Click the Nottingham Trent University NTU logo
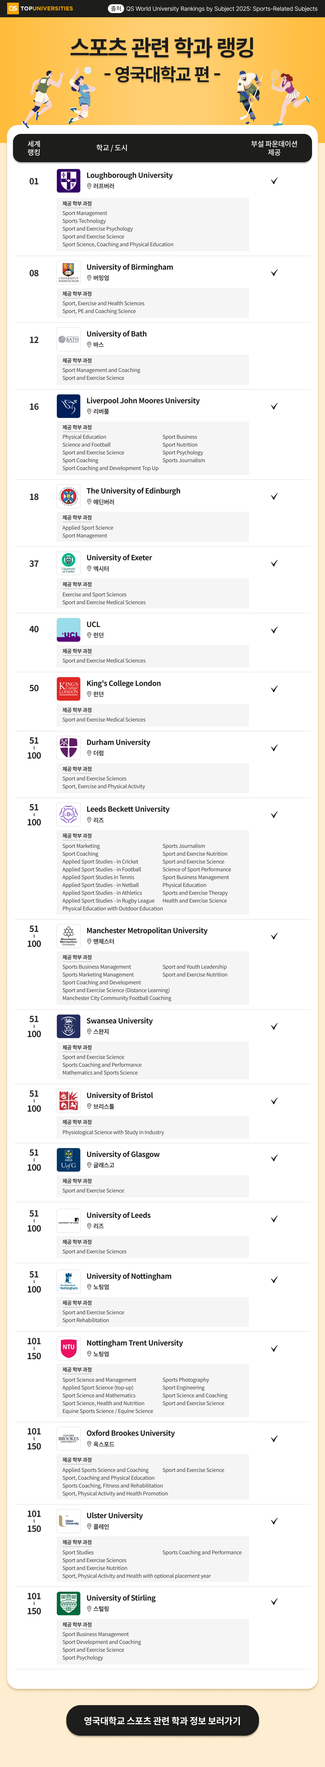 [69, 1348]
